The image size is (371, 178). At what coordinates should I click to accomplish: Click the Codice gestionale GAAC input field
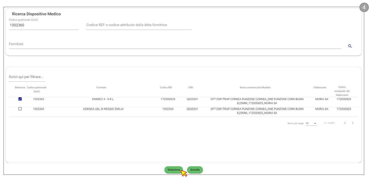(x=44, y=25)
